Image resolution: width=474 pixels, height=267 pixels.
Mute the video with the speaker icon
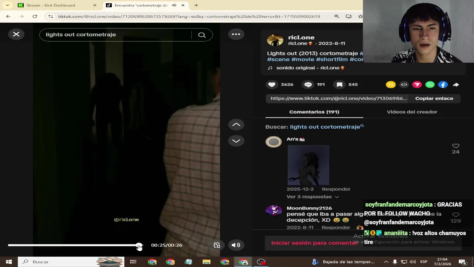pyautogui.click(x=236, y=245)
